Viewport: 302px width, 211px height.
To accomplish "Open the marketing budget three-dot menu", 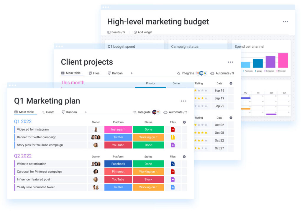I will pos(285,22).
